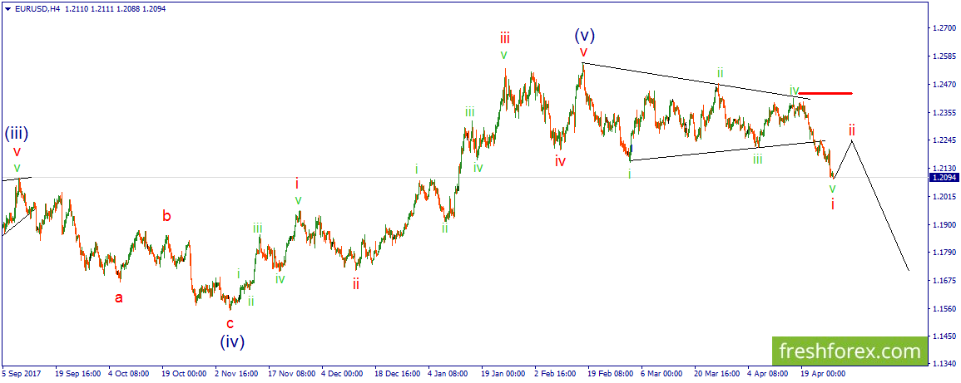The height and width of the screenshot is (383, 961).
Task: Click the dropdown triangle beside EURUSD,H4
Action: tap(7, 8)
